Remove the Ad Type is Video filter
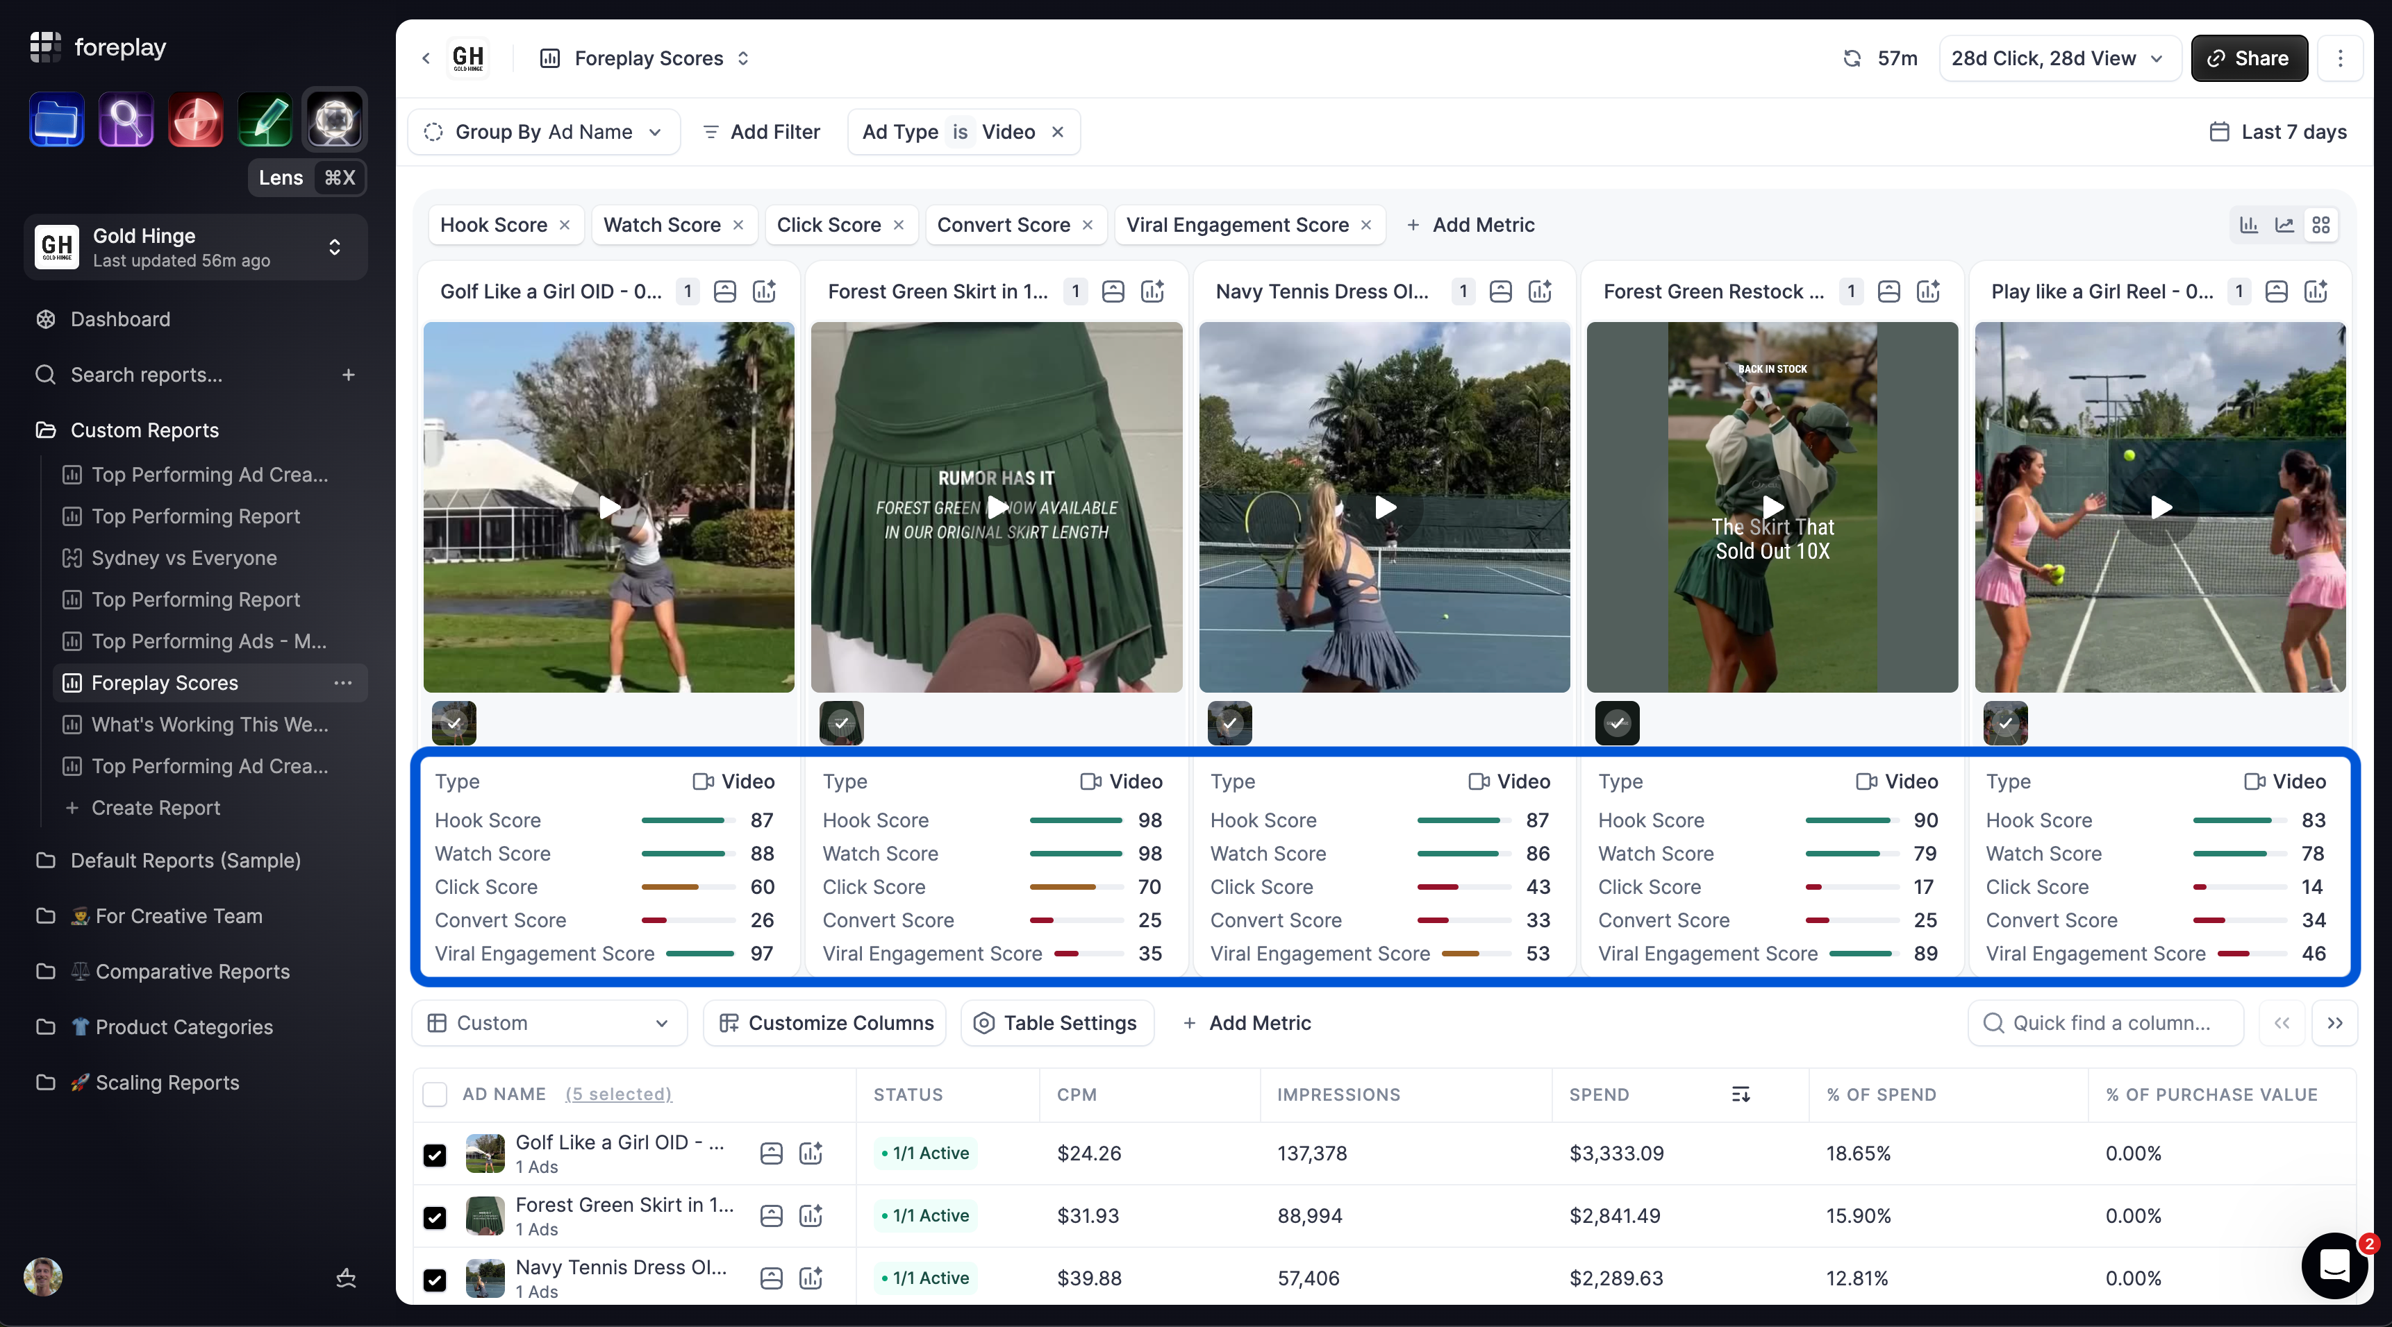Viewport: 2392px width, 1327px height. pos(1058,132)
